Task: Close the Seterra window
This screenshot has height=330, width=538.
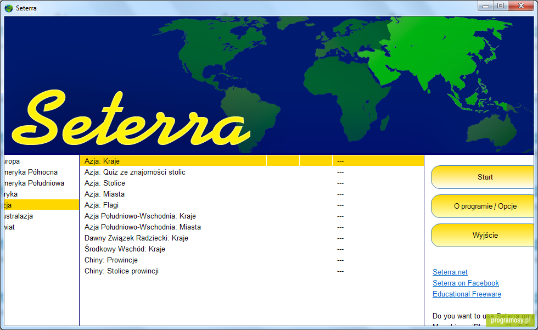Action: 521,6
